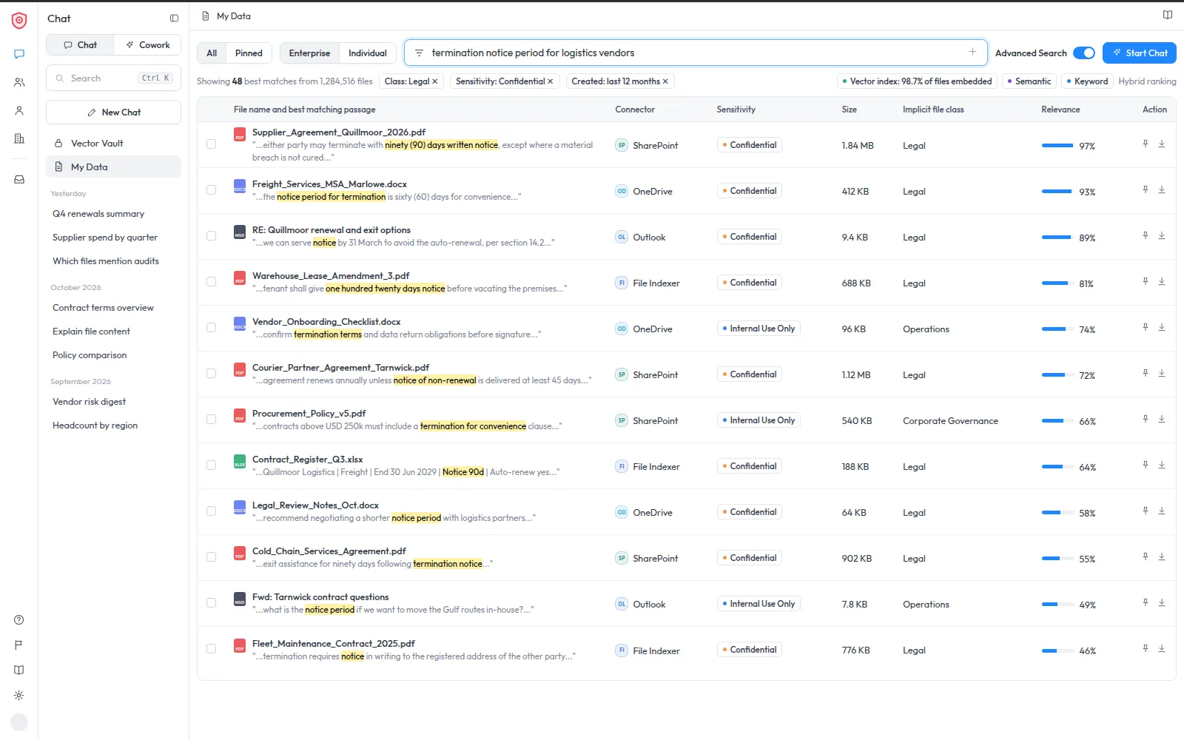Toggle theme with the sun icon
The height and width of the screenshot is (740, 1184).
(x=19, y=696)
